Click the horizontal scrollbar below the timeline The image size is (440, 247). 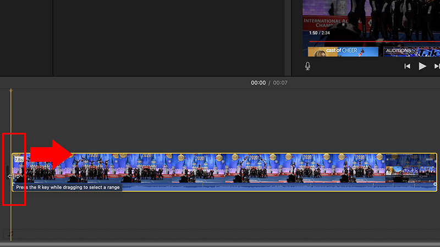tap(220, 243)
